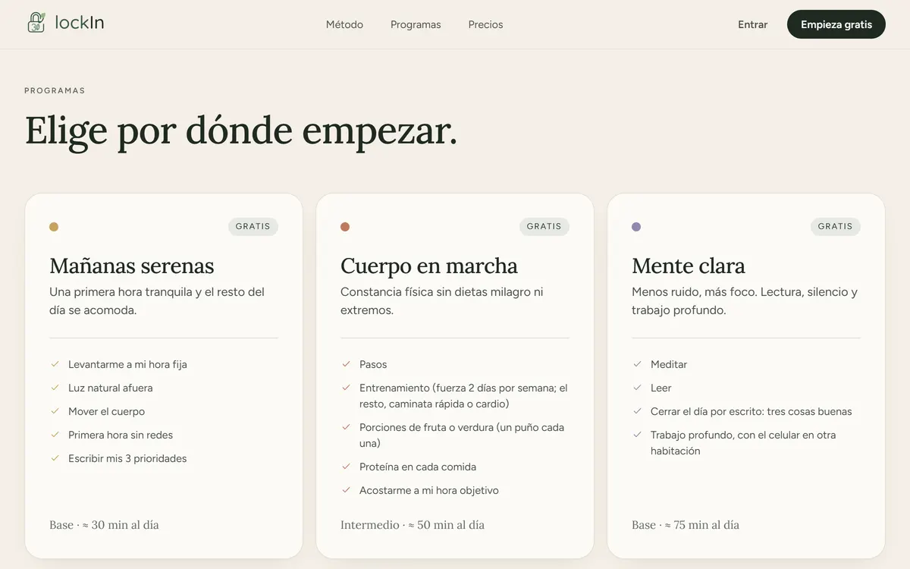Click the checkmark beside Escribir mis 3 prioridades
This screenshot has width=910, height=569.
(x=55, y=458)
